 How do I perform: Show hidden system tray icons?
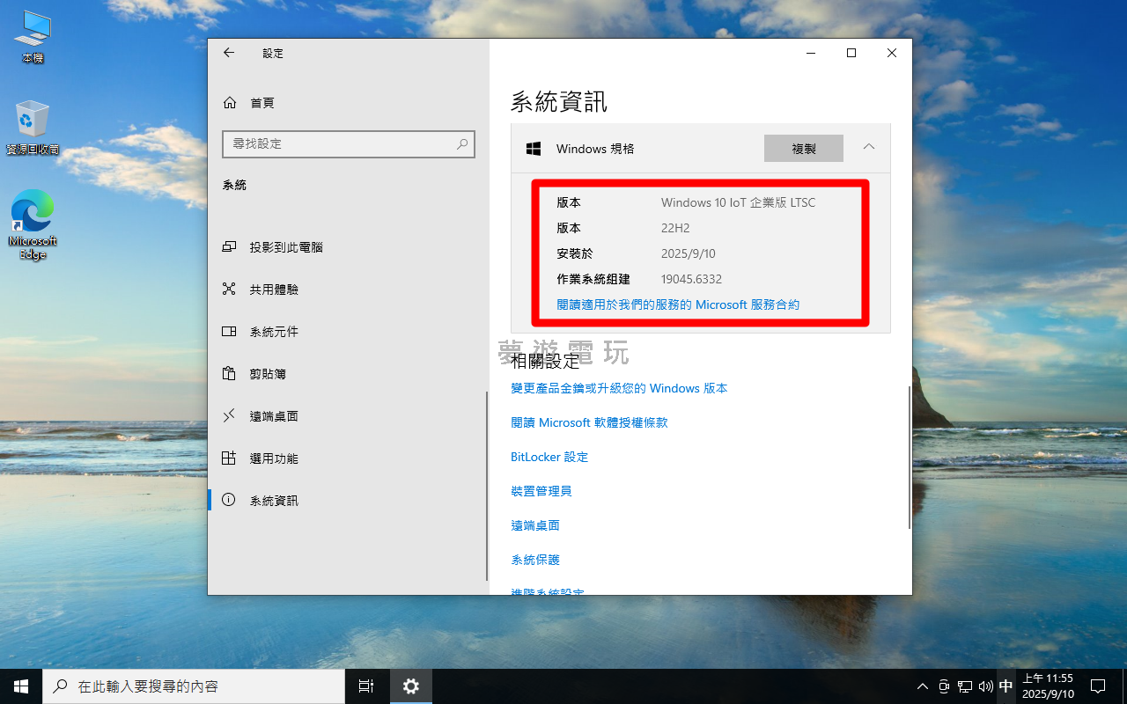(x=922, y=686)
